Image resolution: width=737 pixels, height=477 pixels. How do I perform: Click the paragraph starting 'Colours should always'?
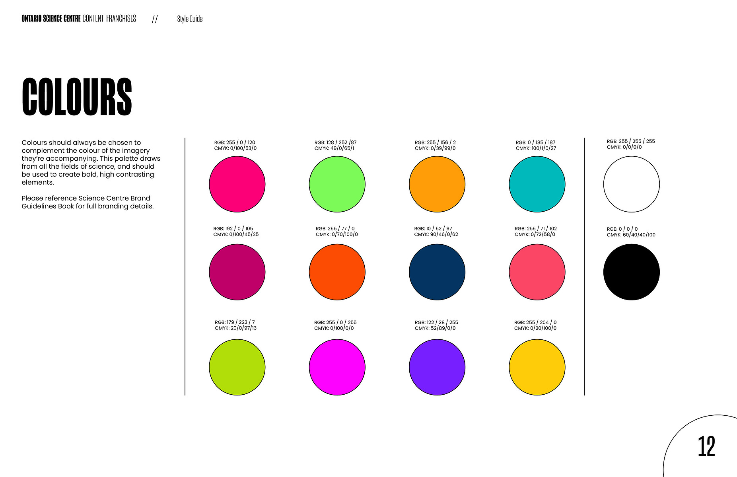click(x=91, y=162)
